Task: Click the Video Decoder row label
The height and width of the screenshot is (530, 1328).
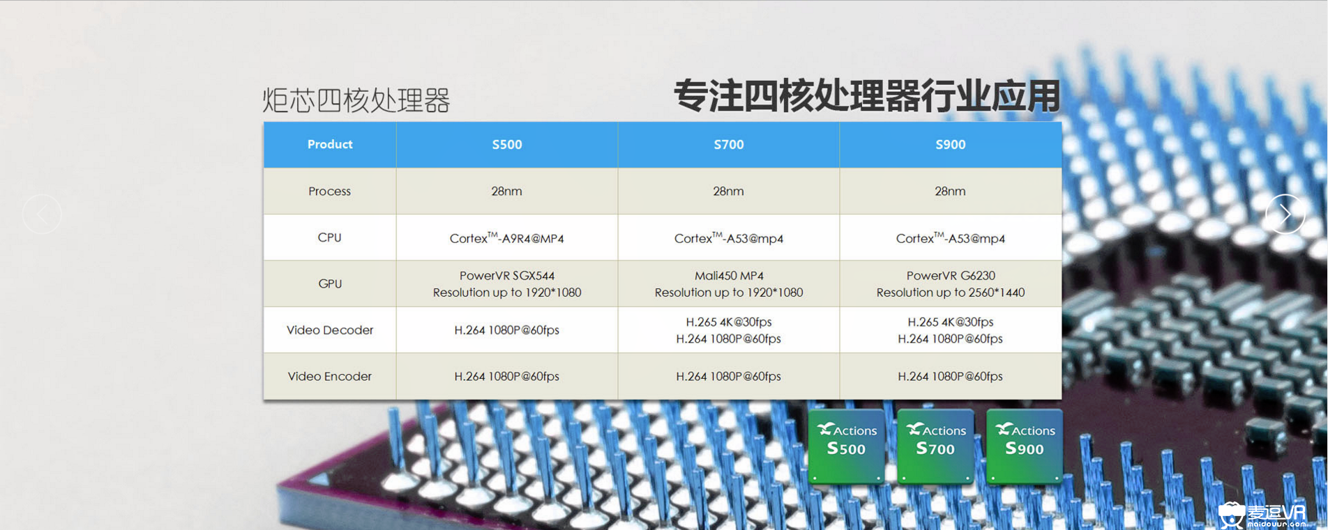Action: (330, 330)
